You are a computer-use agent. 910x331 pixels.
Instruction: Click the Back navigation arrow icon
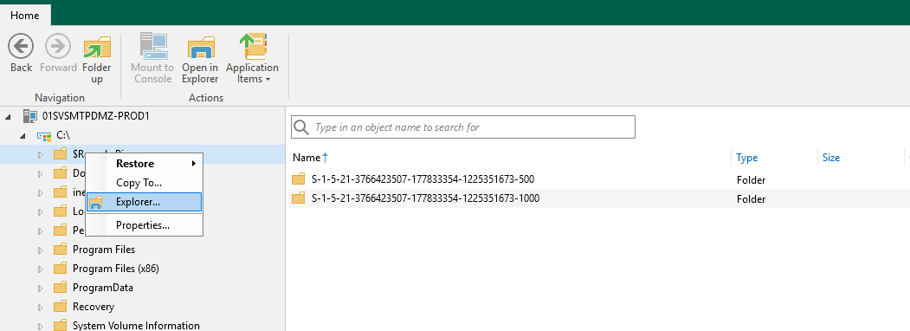click(x=21, y=46)
